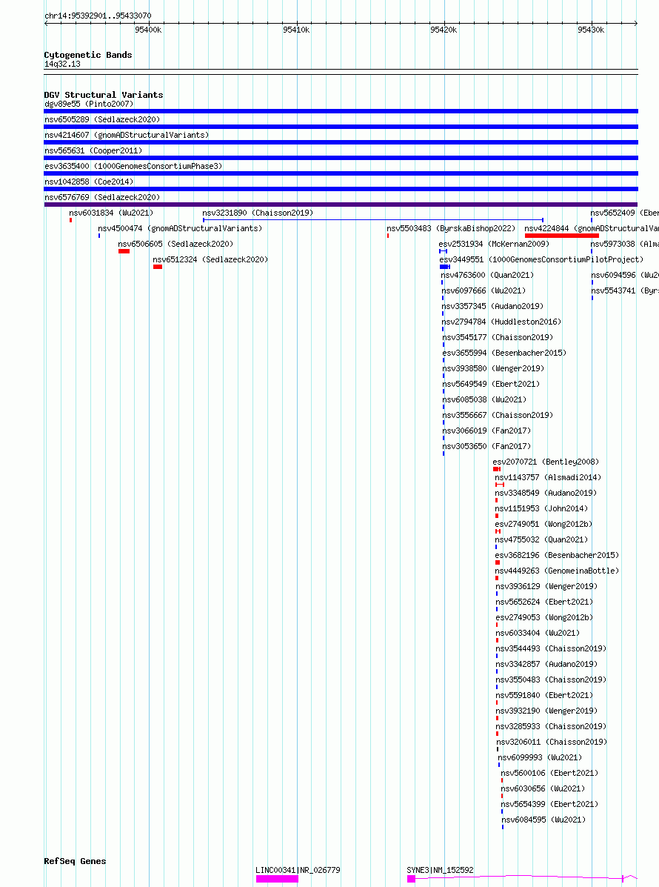659x887 pixels.
Task: Select esv3682196 (Besenbacher2015) label
Action: tap(558, 555)
